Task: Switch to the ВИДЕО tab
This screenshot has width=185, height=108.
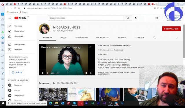Action: coord(64,38)
